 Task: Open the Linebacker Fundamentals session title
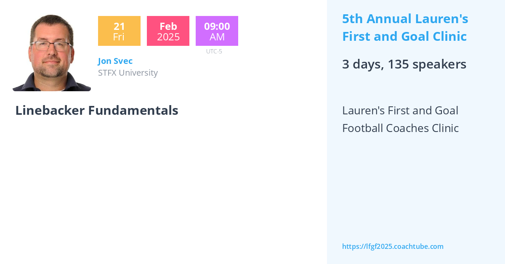click(97, 111)
